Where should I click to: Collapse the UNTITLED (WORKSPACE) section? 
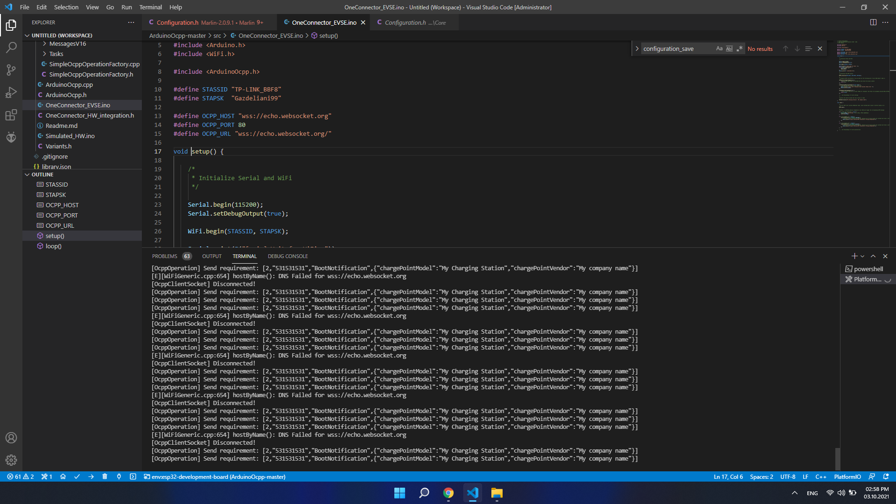pyautogui.click(x=82, y=35)
